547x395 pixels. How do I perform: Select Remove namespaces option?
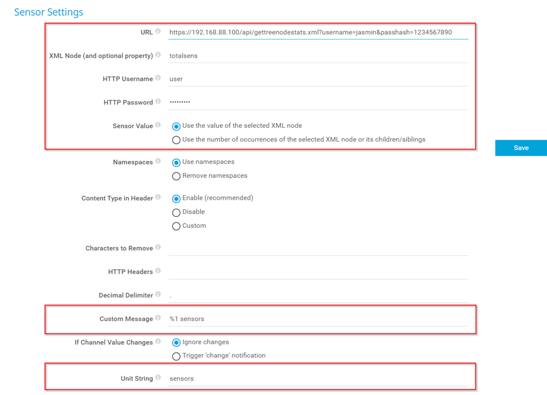pos(176,176)
